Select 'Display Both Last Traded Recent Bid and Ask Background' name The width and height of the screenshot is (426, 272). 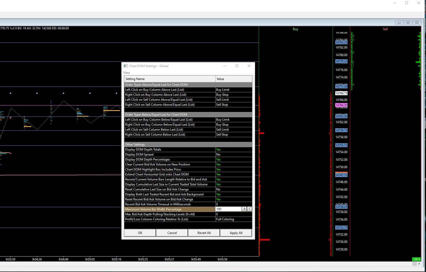[170, 194]
